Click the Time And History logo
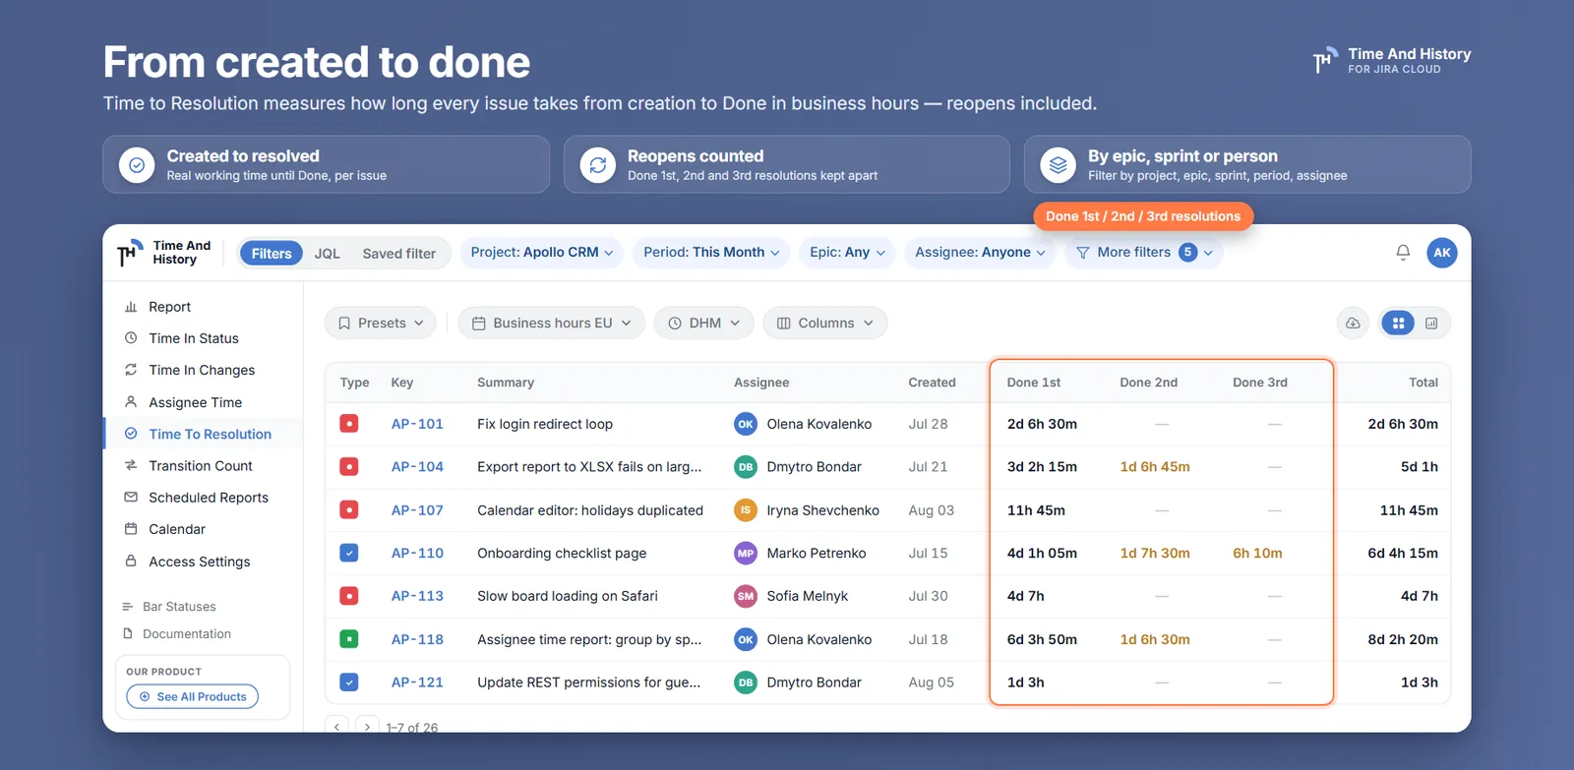 pyautogui.click(x=163, y=253)
